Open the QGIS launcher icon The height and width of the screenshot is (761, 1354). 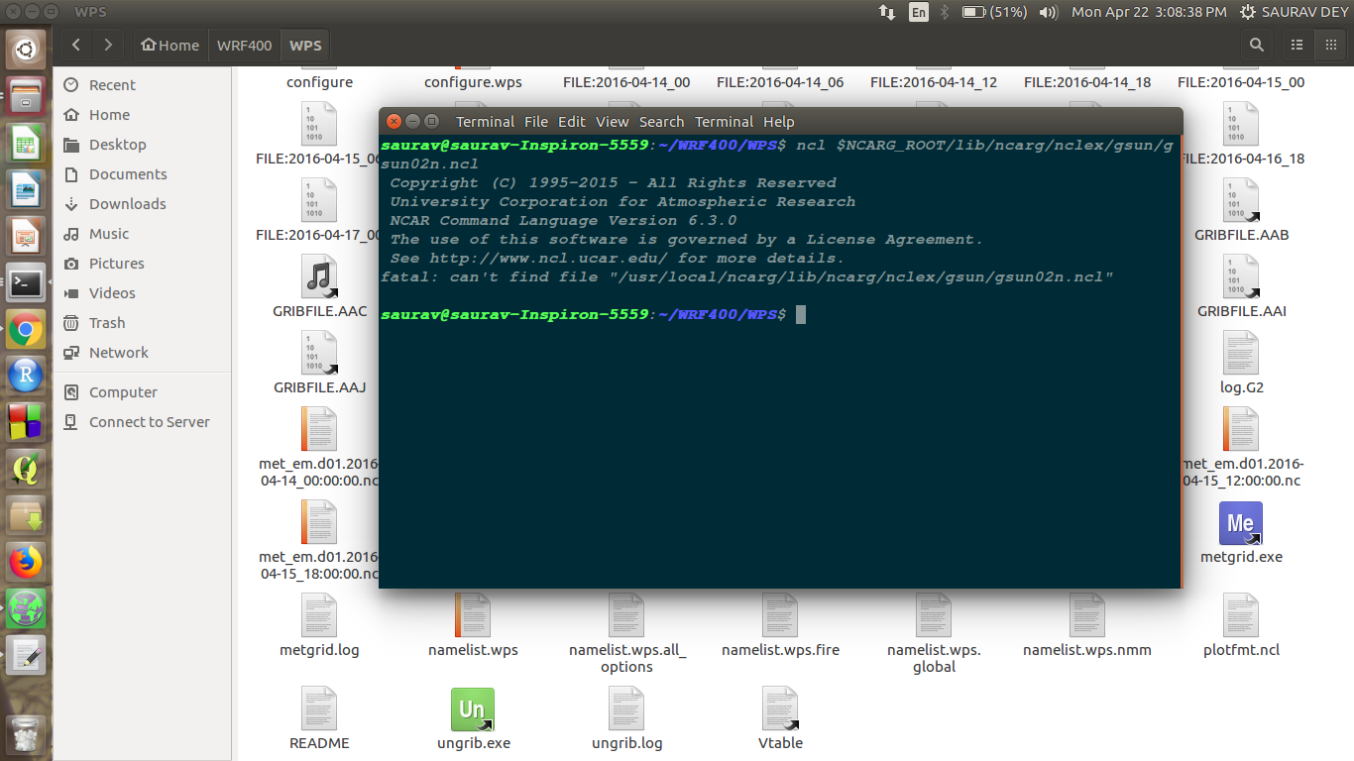26,469
